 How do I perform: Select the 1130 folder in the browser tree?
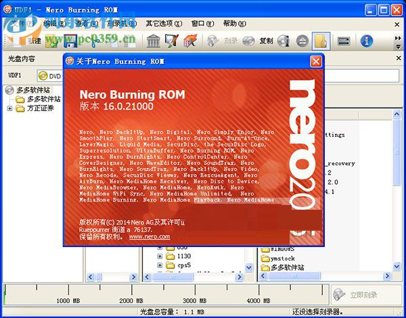click(x=184, y=256)
